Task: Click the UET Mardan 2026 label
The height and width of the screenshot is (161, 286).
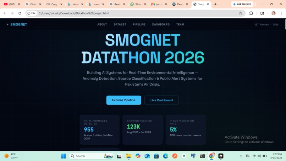Action: tap(266, 25)
